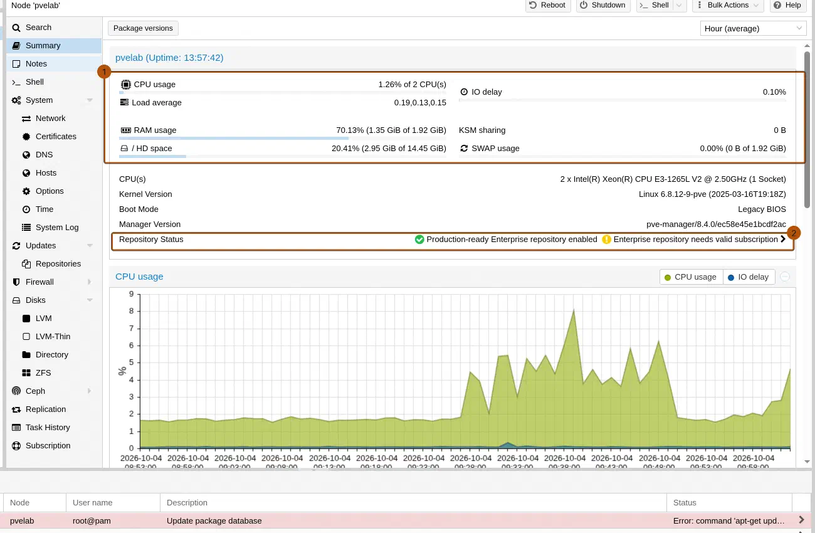Image resolution: width=815 pixels, height=533 pixels.
Task: Click the Firewall shield icon
Action: tap(16, 282)
